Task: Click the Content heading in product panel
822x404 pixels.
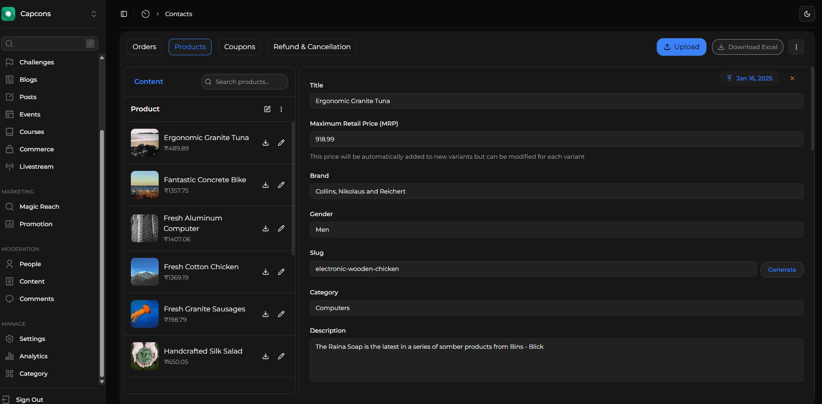Action: [149, 82]
